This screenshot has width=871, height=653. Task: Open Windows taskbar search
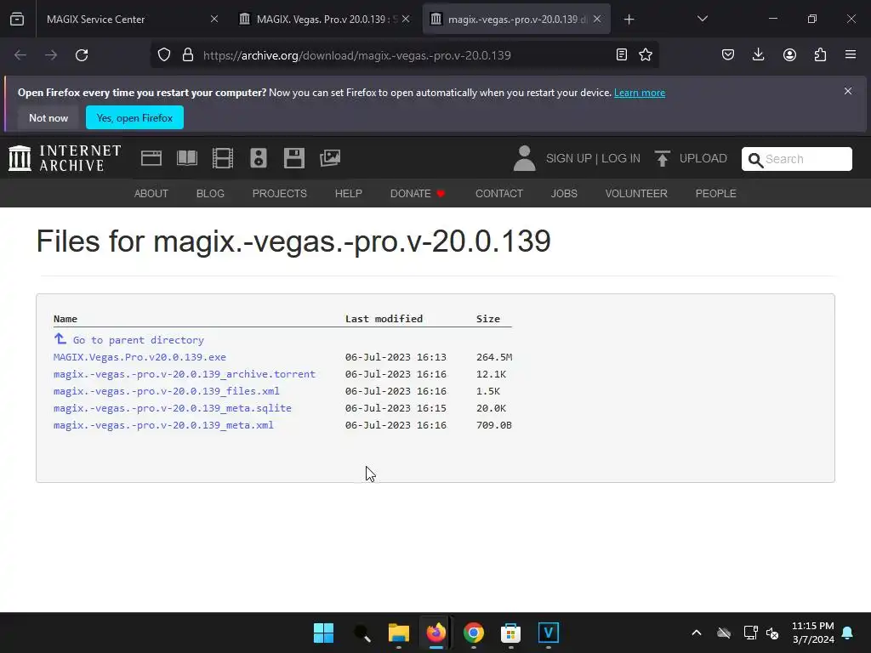pyautogui.click(x=361, y=633)
